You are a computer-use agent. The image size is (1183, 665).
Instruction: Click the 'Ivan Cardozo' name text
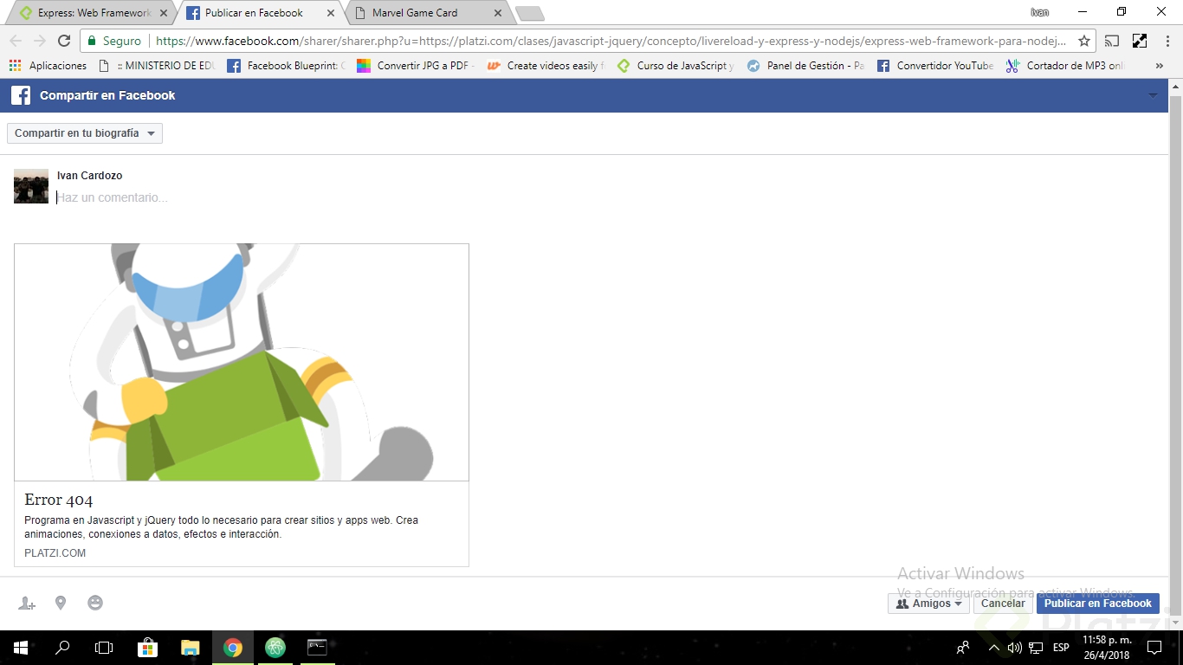pyautogui.click(x=89, y=176)
